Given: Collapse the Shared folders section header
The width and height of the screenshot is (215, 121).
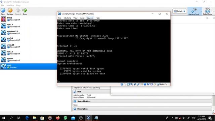Looking at the screenshot, I should pos(142,101).
